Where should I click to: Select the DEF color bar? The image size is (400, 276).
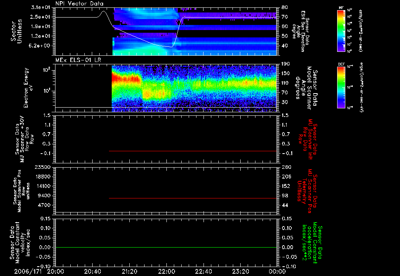pos(341,87)
